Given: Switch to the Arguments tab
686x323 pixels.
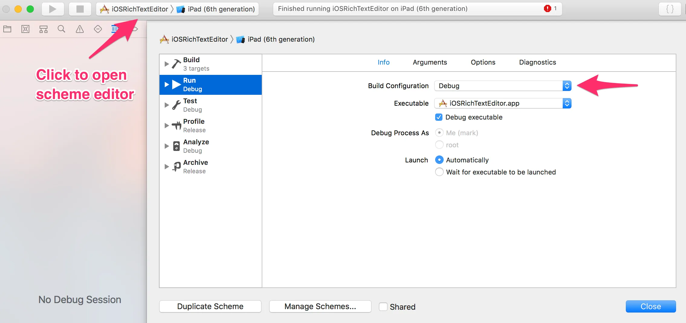Looking at the screenshot, I should (430, 62).
